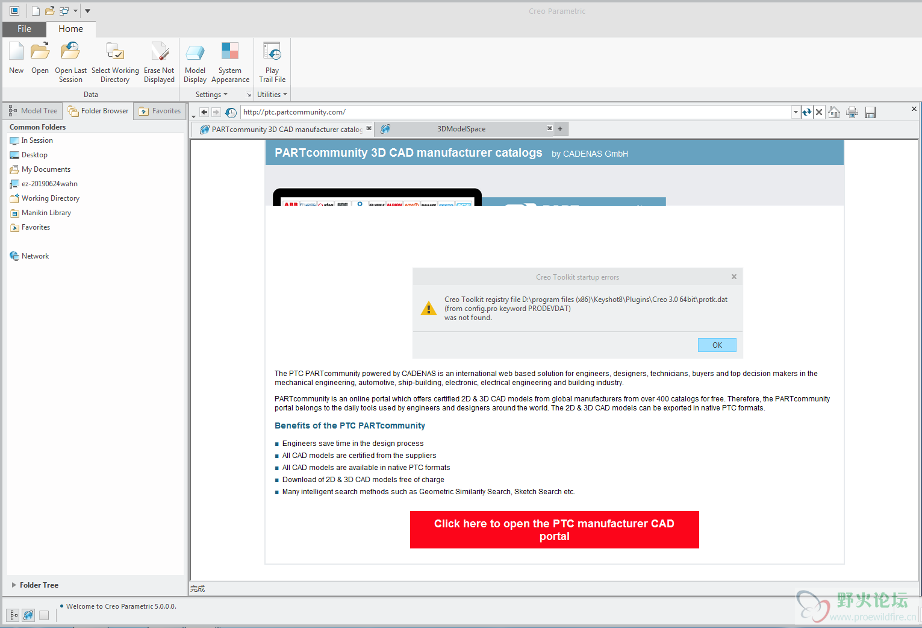Click the Open folder ribbon button
Viewport: 922px width, 628px height.
(40, 58)
